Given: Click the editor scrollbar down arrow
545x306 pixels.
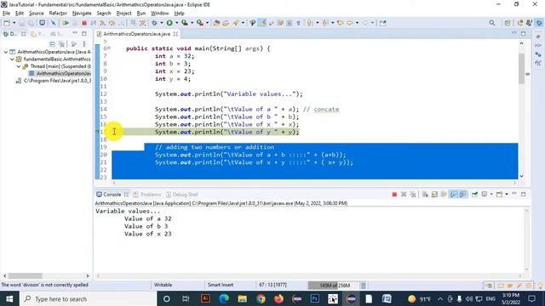Looking at the screenshot, I should [x=521, y=176].
